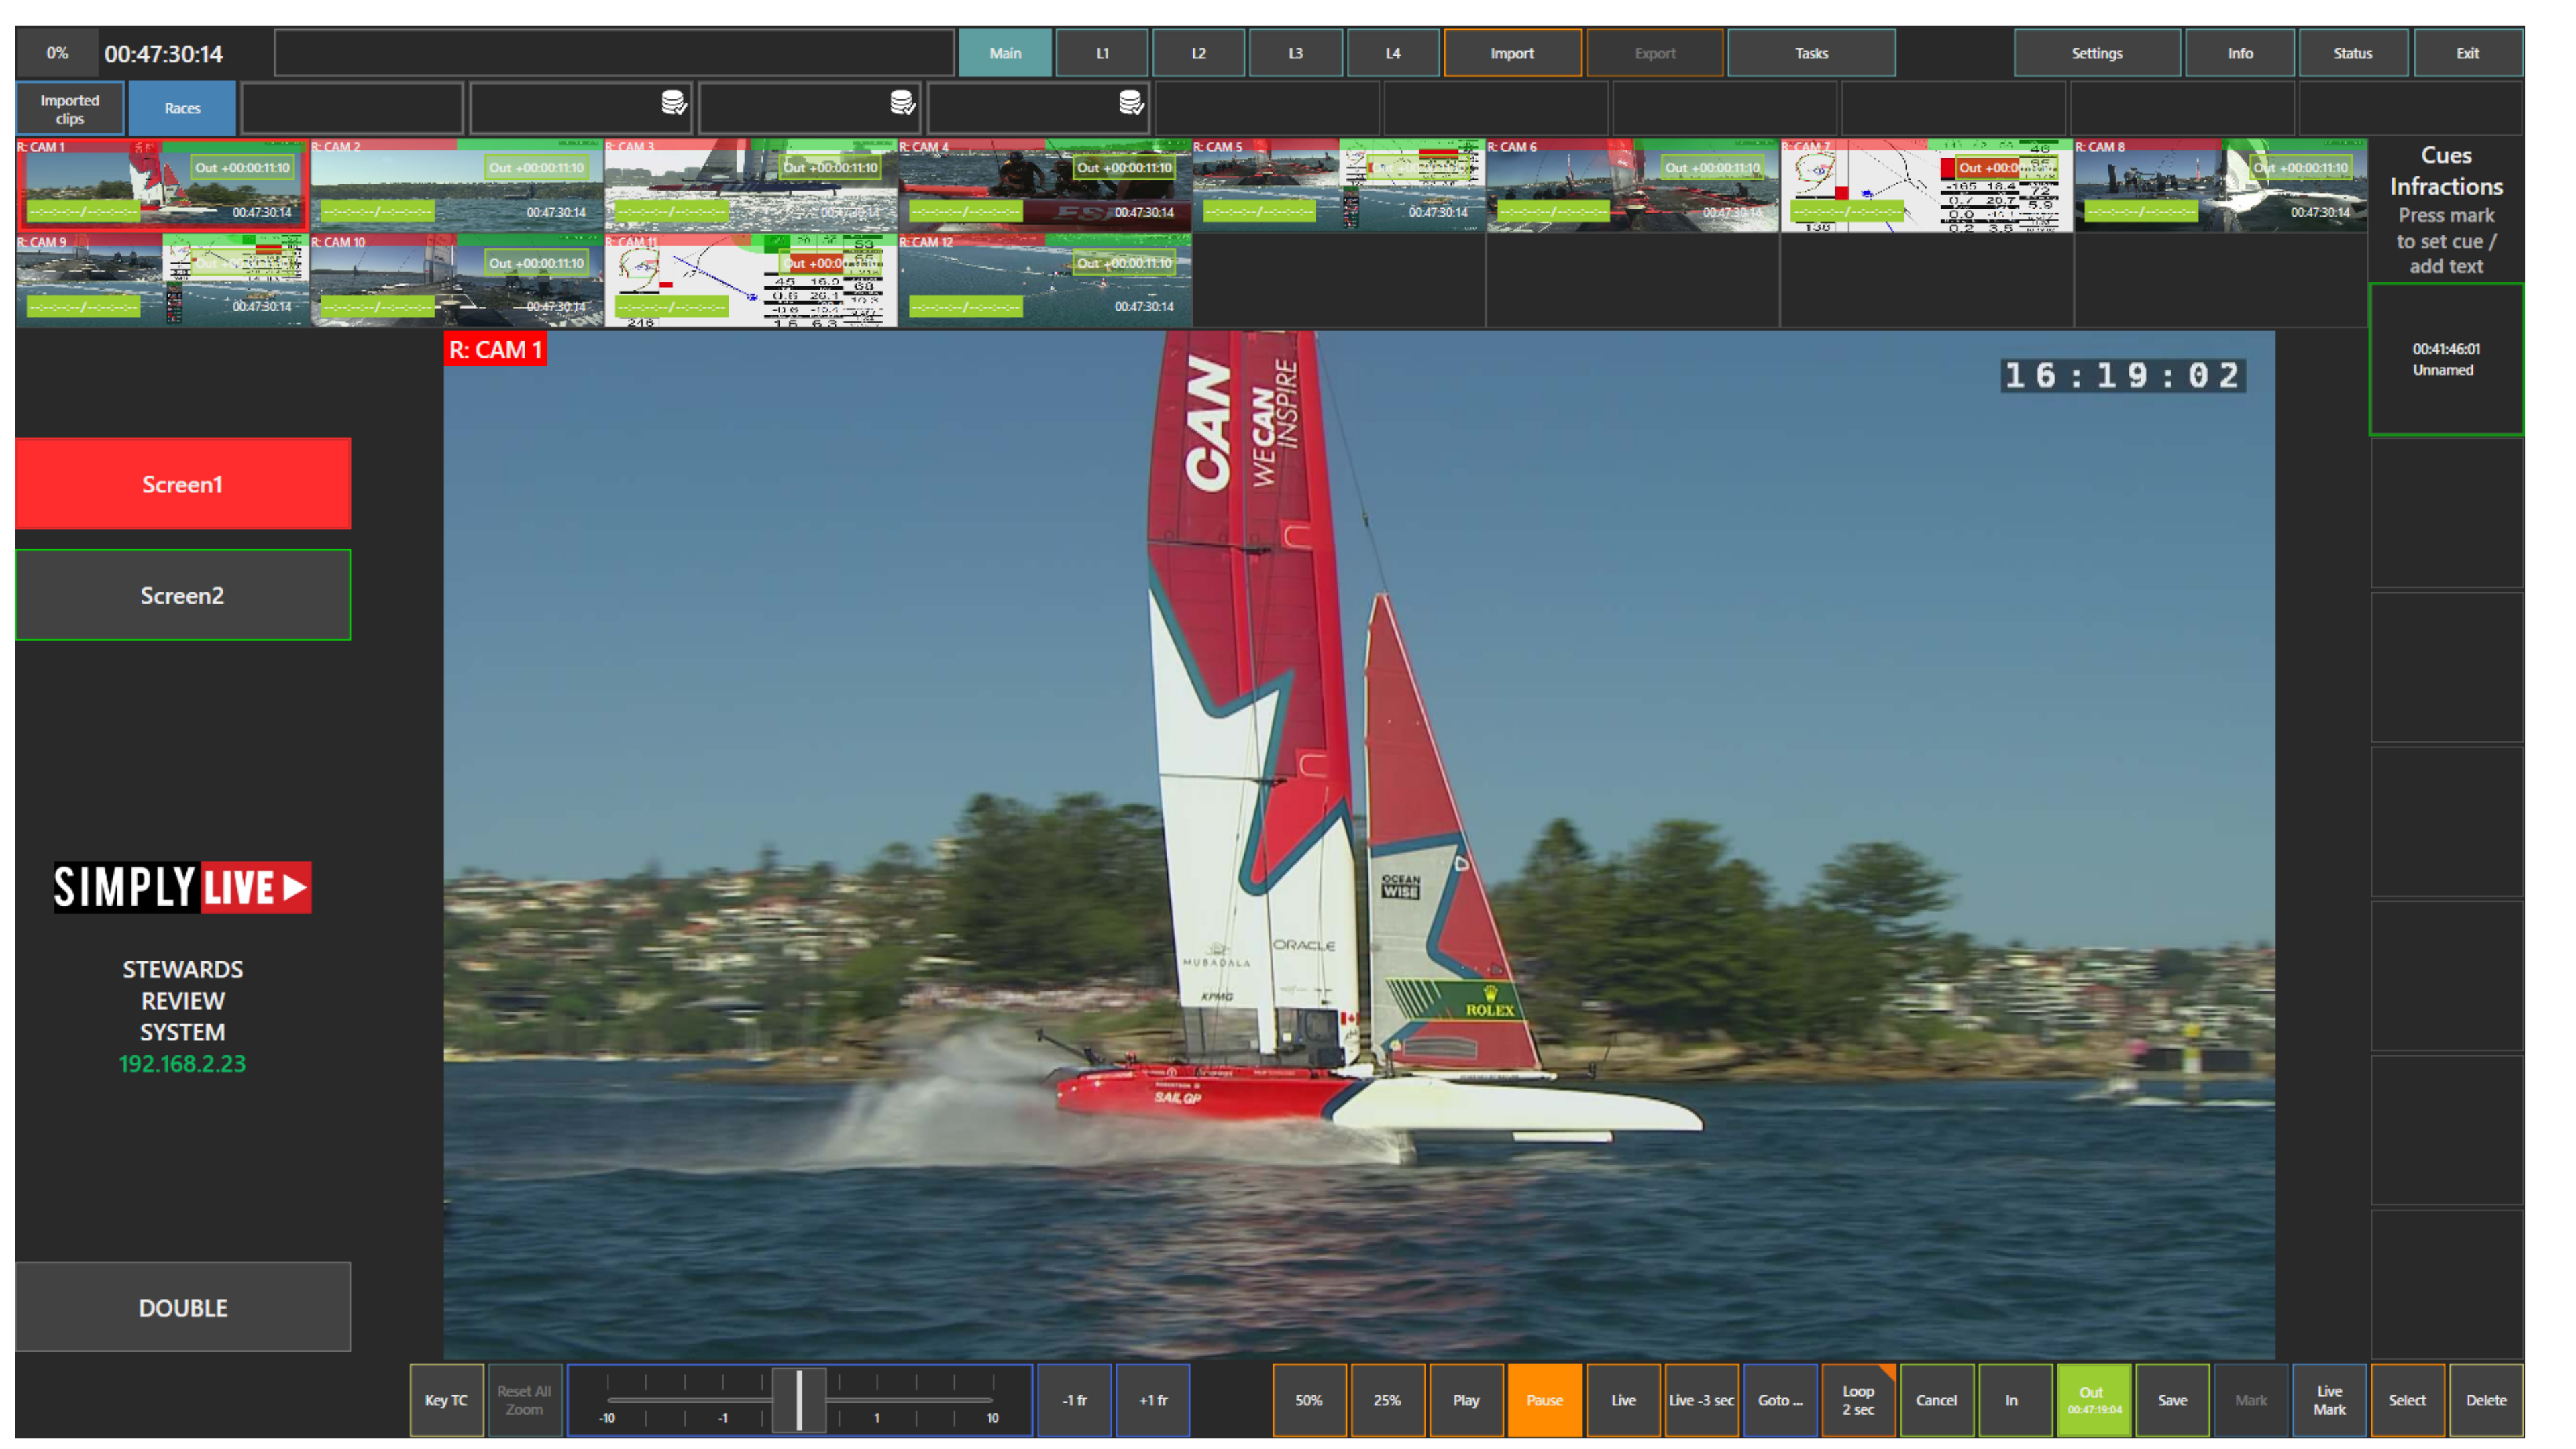Click the R: CAM 1 label on main viewer
The image size is (2576, 1449).
tap(496, 350)
